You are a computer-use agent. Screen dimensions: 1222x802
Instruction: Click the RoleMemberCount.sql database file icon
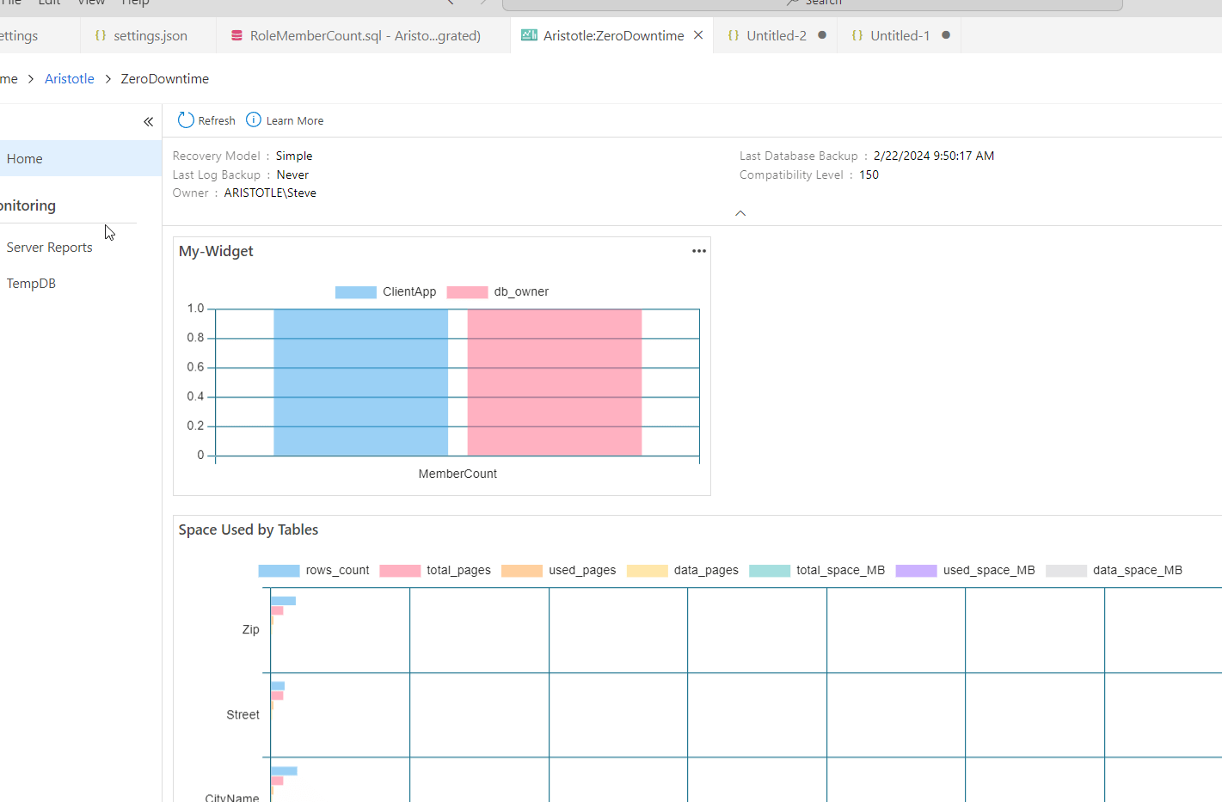(x=236, y=35)
